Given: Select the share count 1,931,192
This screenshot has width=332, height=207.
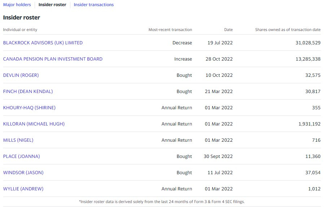Looking at the screenshot, I should tap(310, 124).
